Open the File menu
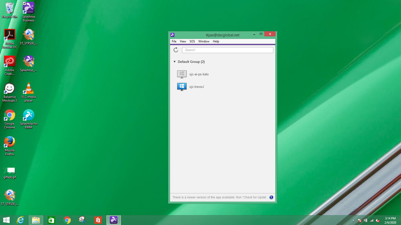The height and width of the screenshot is (225, 401). click(174, 41)
